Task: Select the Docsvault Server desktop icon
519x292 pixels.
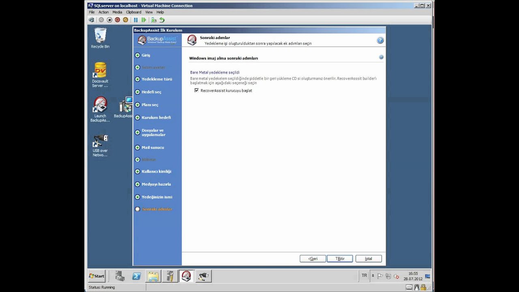Action: [100, 75]
